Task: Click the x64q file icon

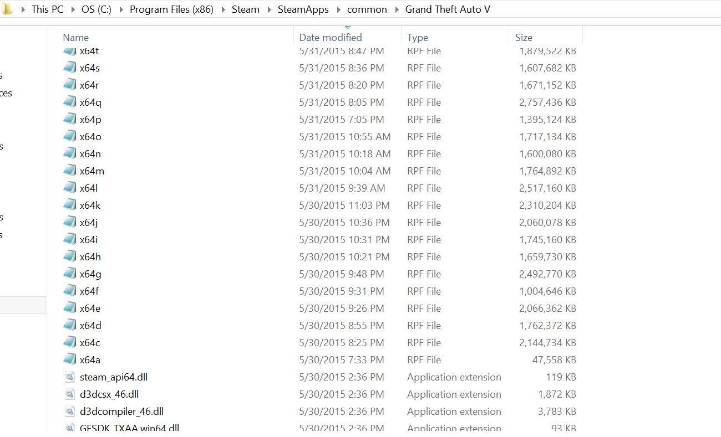Action: [69, 102]
